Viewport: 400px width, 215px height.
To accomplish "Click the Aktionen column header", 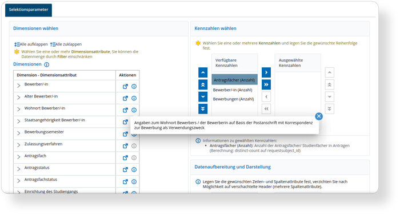I will [127, 75].
